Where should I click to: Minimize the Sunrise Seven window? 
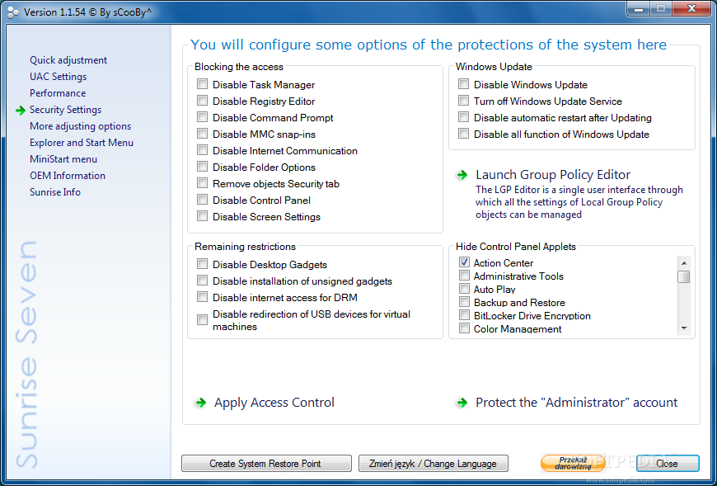click(x=640, y=8)
